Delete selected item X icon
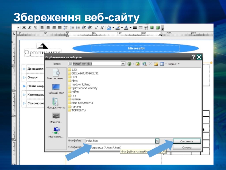The height and width of the screenshot is (170, 226). click(x=150, y=64)
